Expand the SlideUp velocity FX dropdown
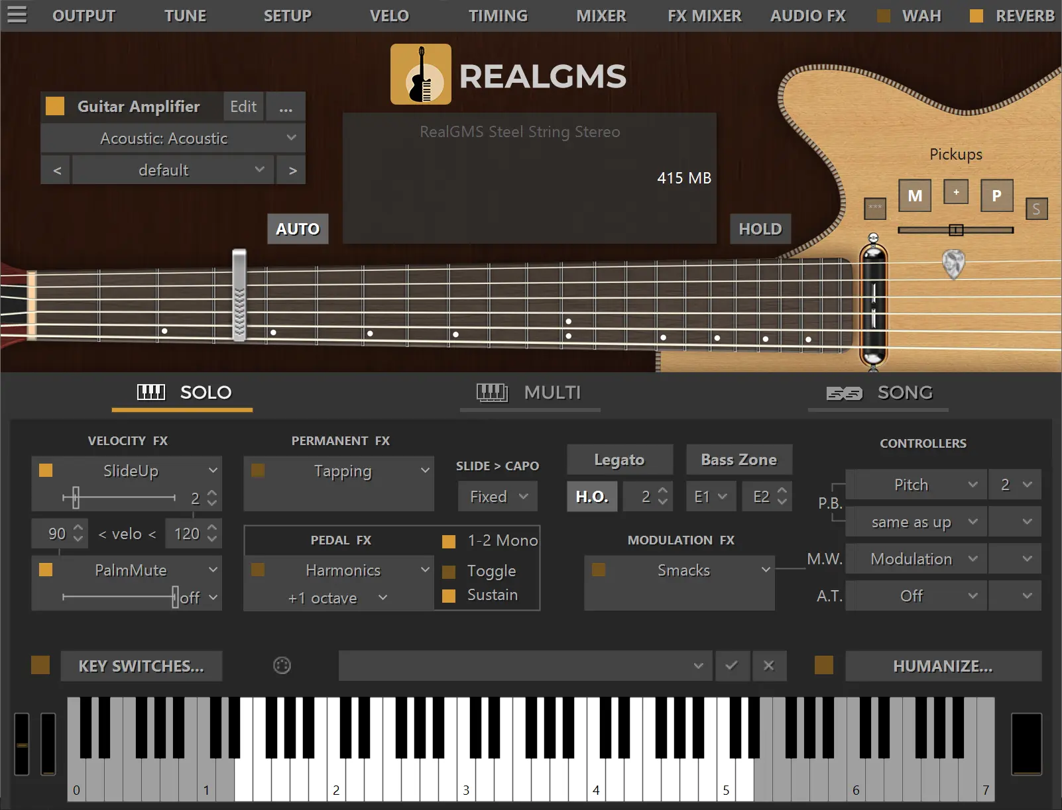Screen dimensions: 1062x810 [x=212, y=470]
